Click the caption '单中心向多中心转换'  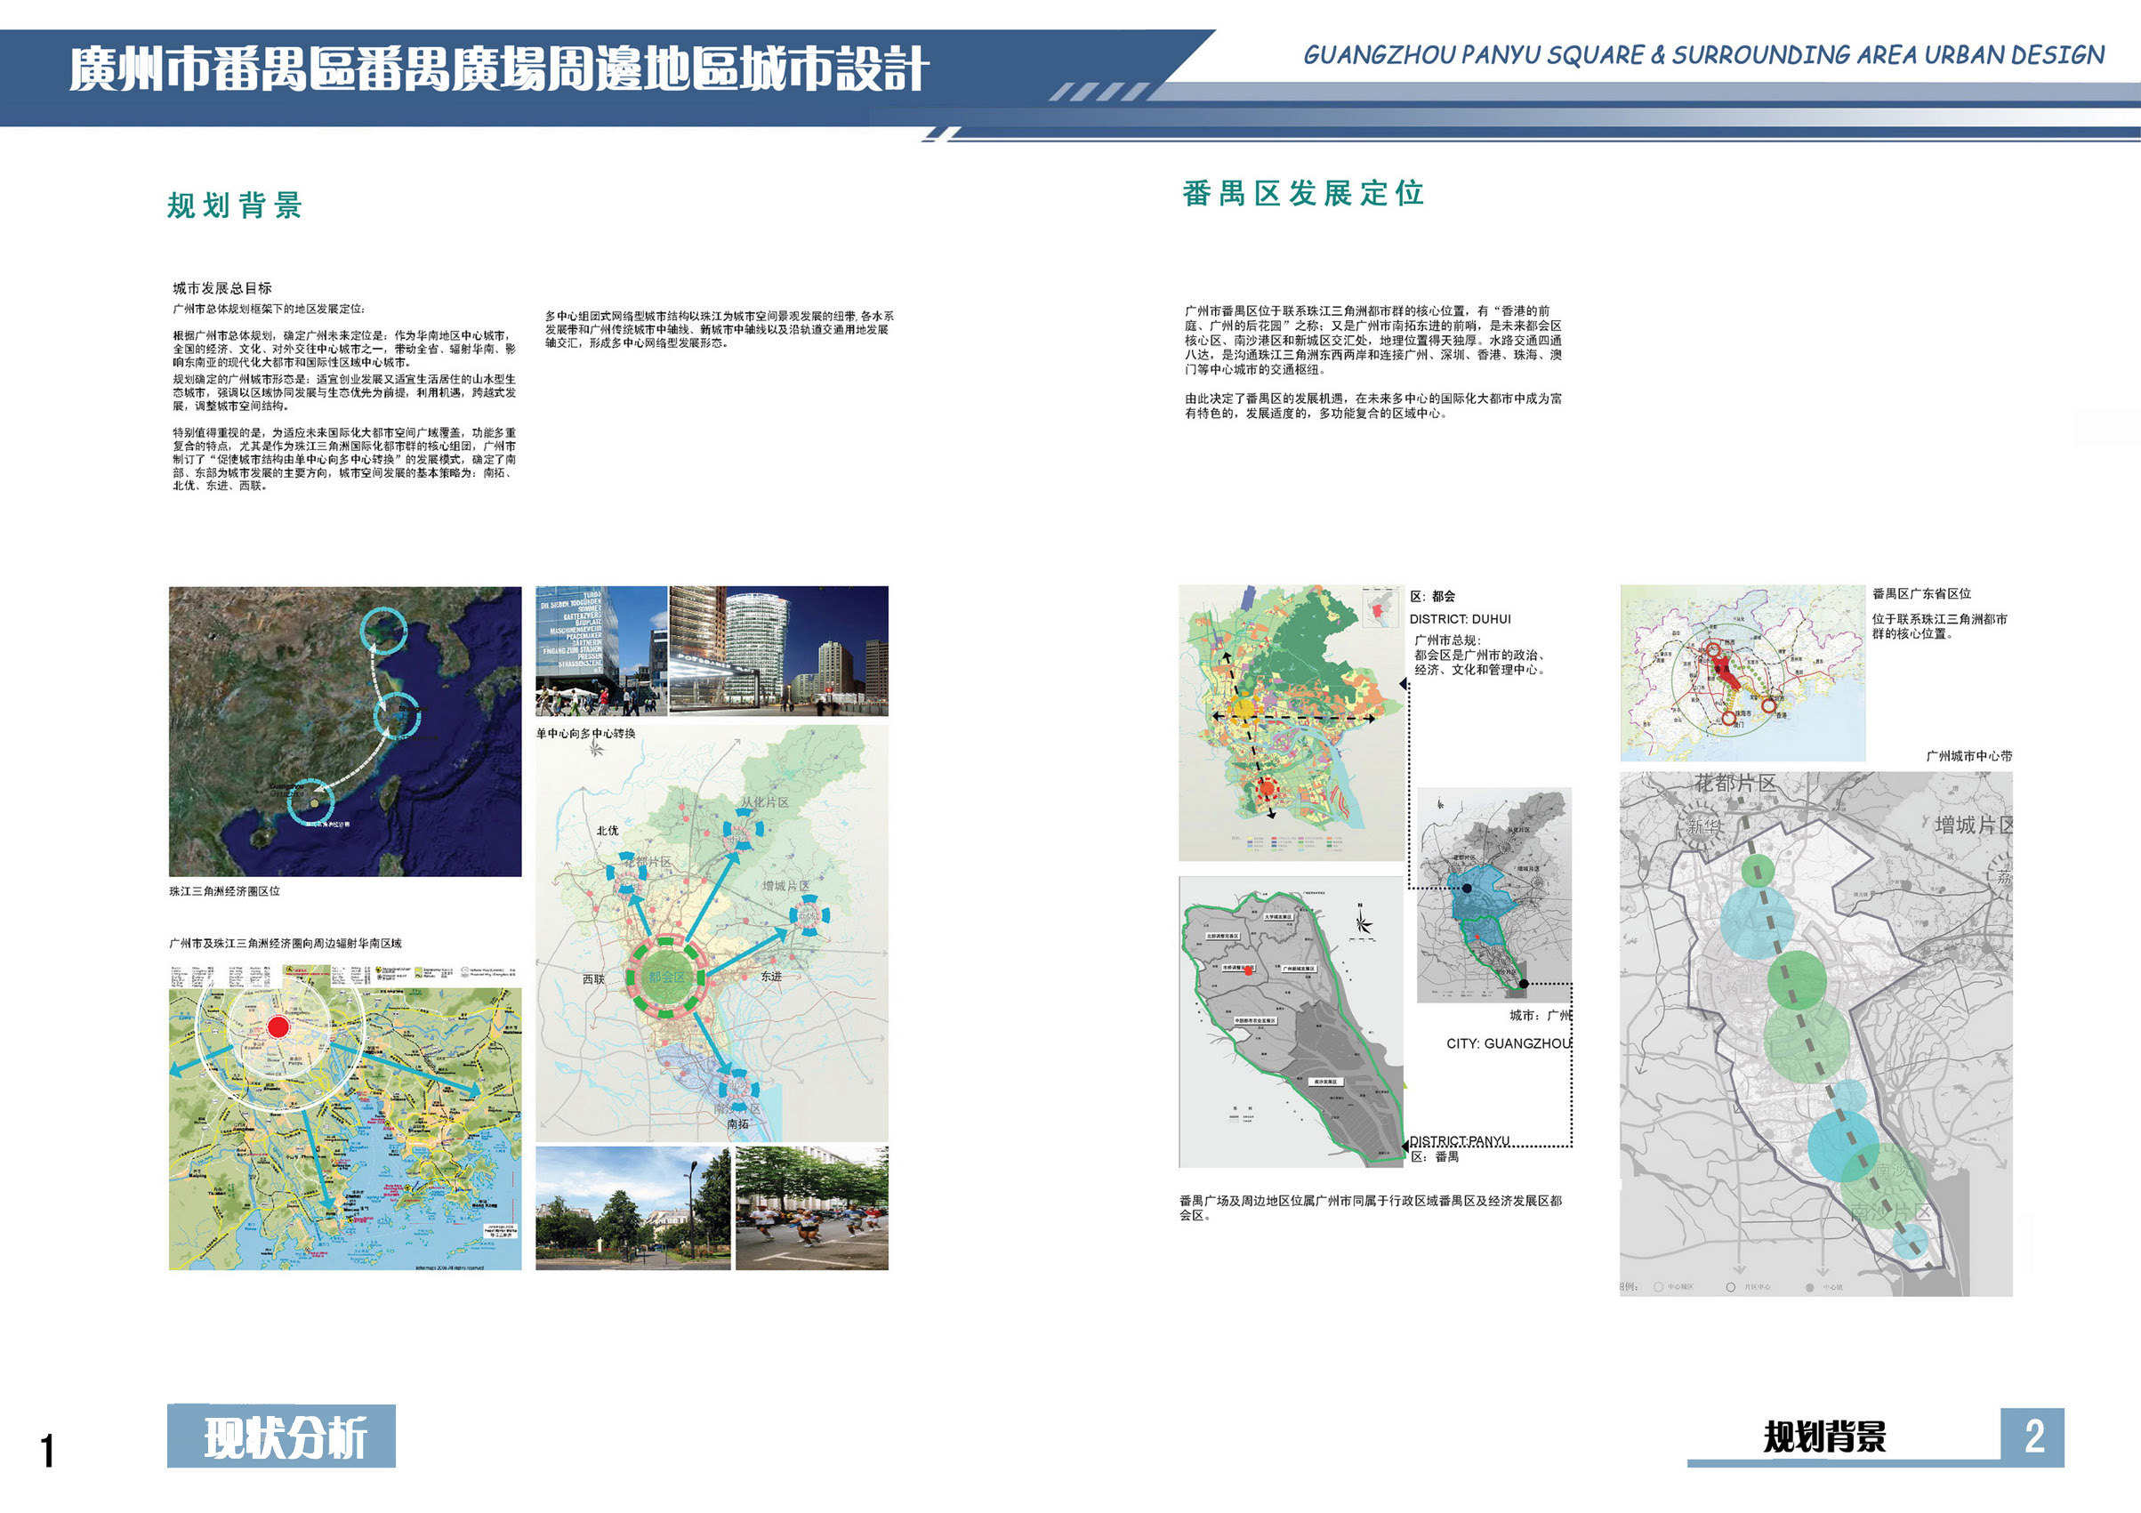click(585, 734)
